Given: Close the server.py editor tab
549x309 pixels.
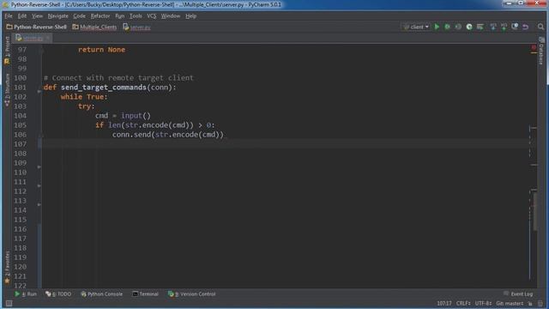Looking at the screenshot, I should [48, 38].
